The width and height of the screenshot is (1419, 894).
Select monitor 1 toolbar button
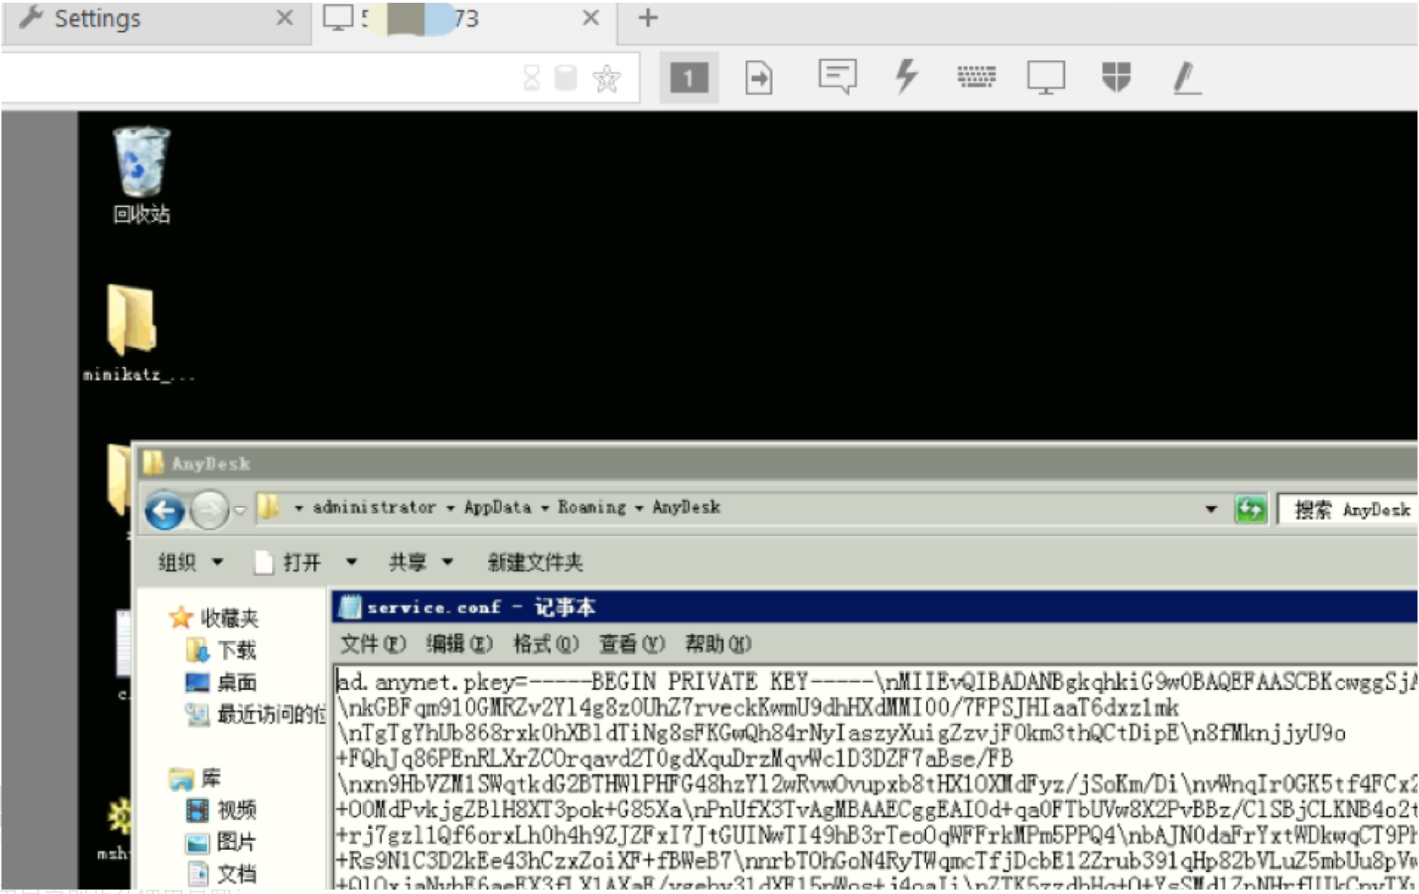(x=689, y=77)
